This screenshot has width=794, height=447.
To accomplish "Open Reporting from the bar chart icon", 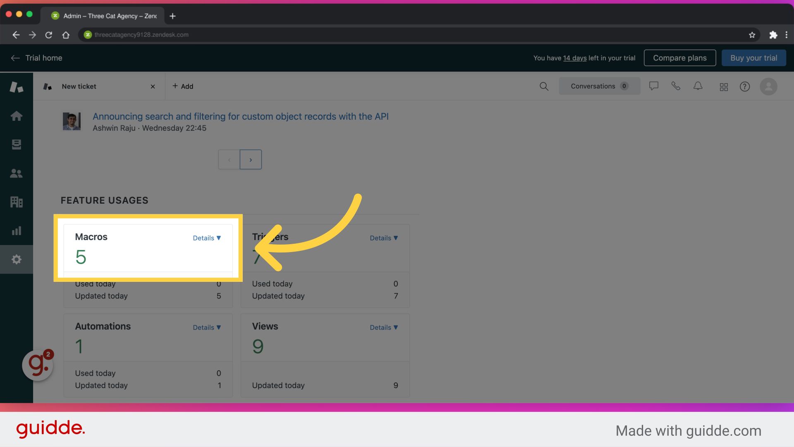I will (x=17, y=231).
